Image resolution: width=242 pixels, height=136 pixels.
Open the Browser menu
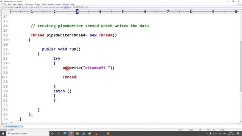[x=50, y=4]
